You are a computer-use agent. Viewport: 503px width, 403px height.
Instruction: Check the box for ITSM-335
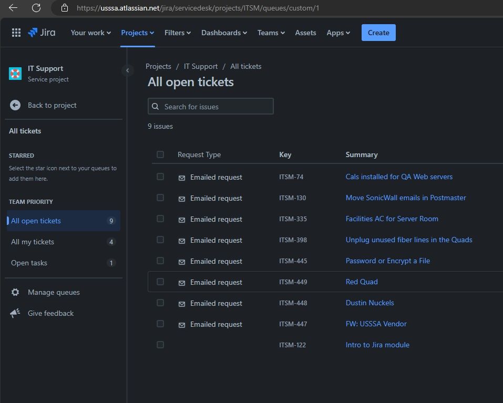pos(160,219)
